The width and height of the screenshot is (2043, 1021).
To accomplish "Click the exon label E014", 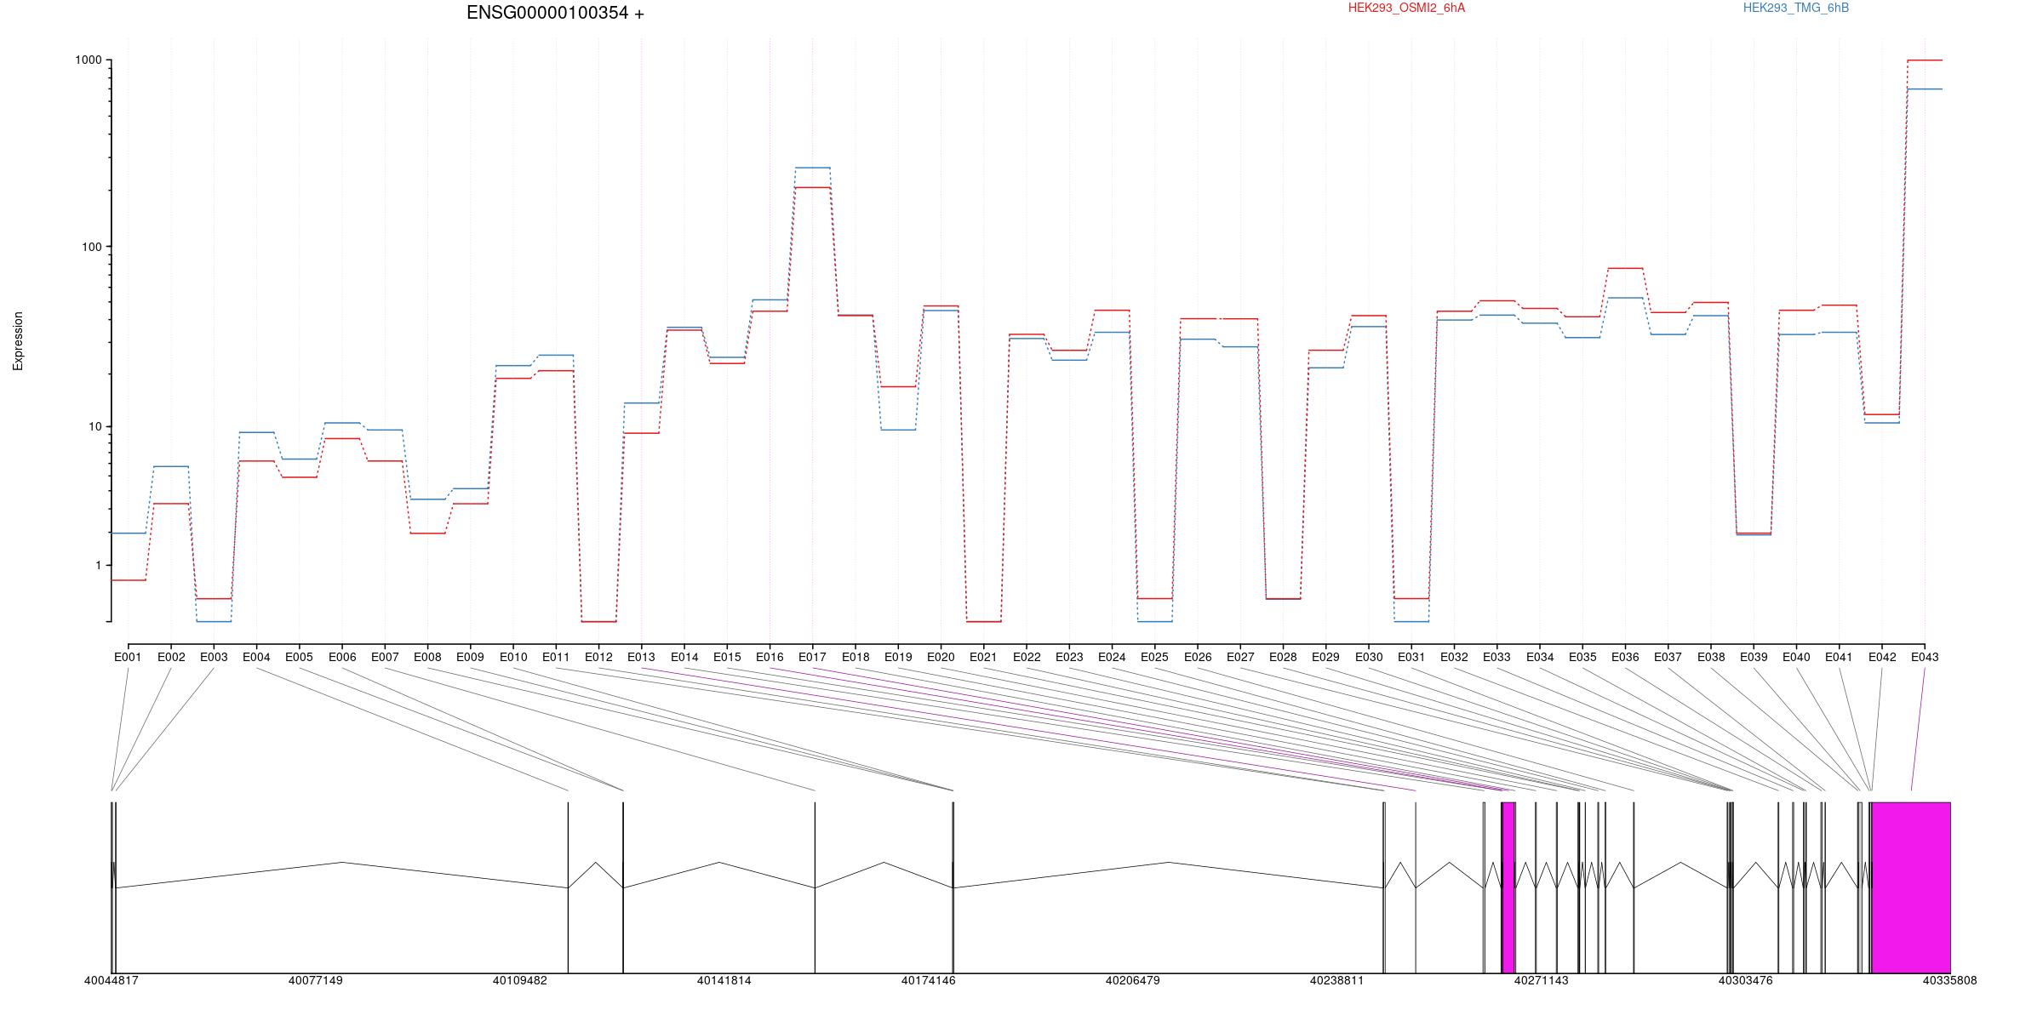I will pyautogui.click(x=684, y=657).
